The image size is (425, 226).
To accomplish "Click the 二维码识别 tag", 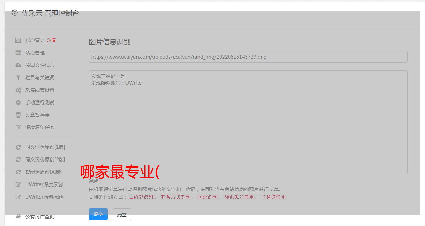I will click(141, 197).
